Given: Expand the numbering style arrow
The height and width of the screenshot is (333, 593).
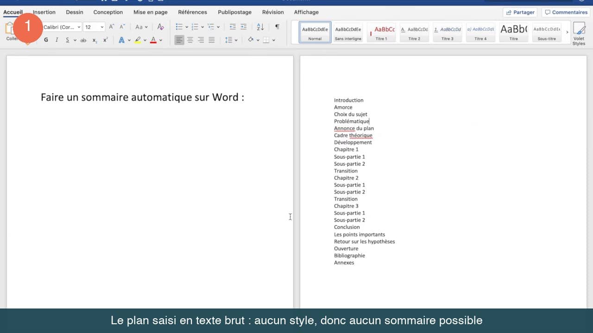Looking at the screenshot, I should pos(202,27).
